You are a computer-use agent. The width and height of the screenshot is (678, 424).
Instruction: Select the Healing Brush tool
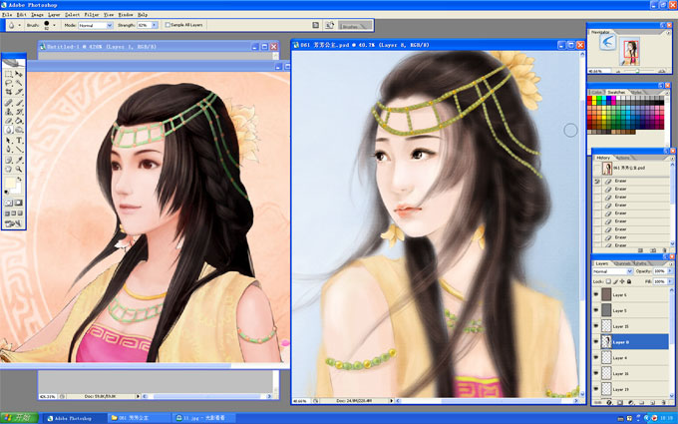click(x=8, y=103)
